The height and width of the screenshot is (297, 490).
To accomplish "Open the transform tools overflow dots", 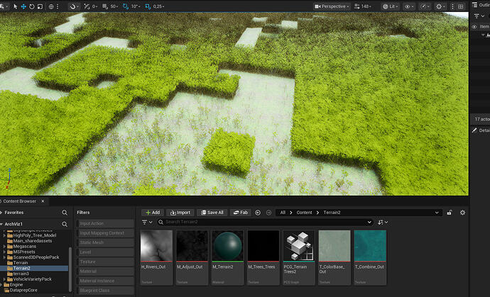I will [58, 6].
